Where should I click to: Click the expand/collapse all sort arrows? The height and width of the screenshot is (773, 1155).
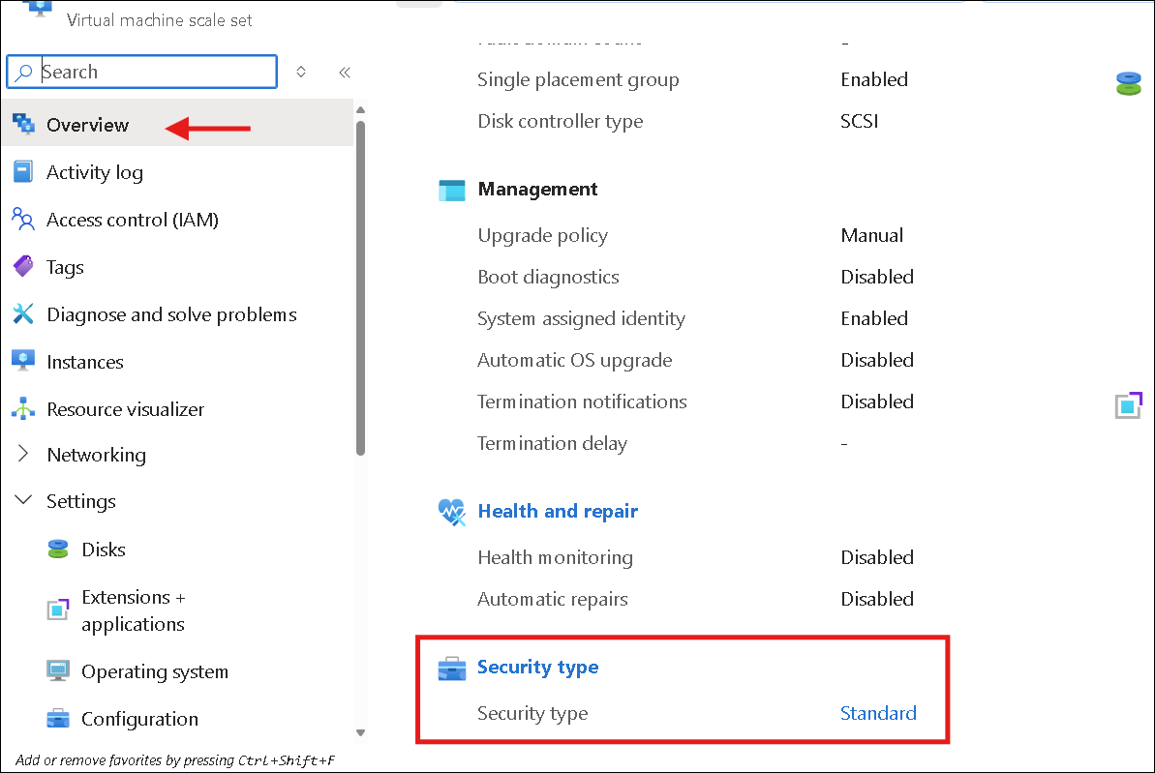pyautogui.click(x=301, y=72)
